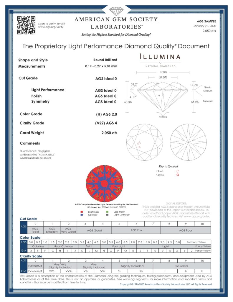The height and width of the screenshot is (302, 233).
Task: Click the dotted Cloud symbol in key
Action: 178,171
